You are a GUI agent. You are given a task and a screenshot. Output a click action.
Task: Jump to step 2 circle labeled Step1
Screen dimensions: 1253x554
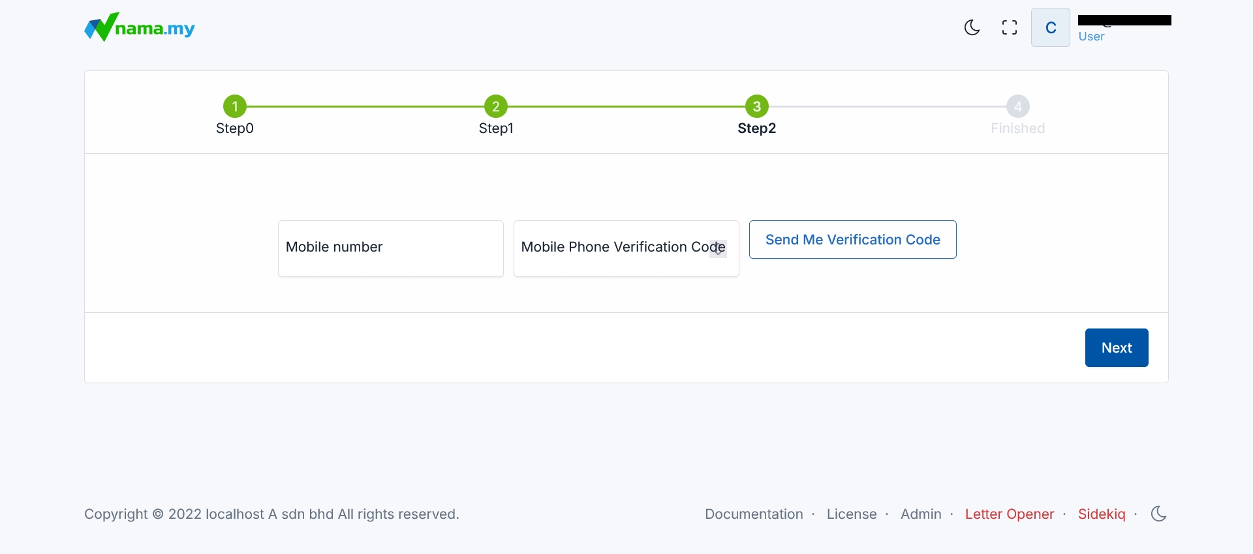coord(496,106)
